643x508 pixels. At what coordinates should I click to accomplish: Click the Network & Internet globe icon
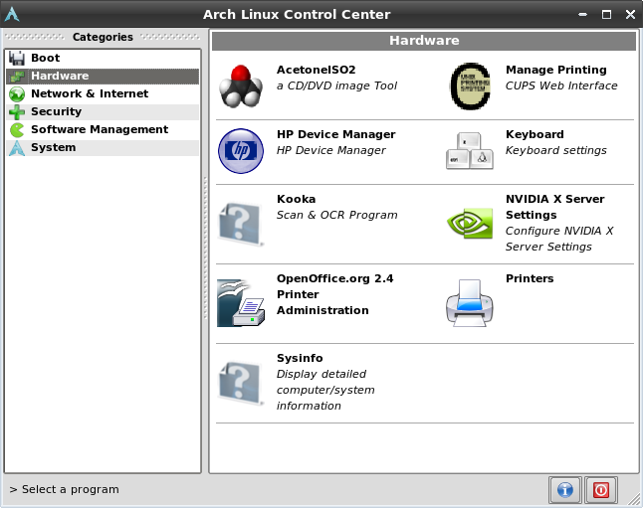tap(17, 94)
